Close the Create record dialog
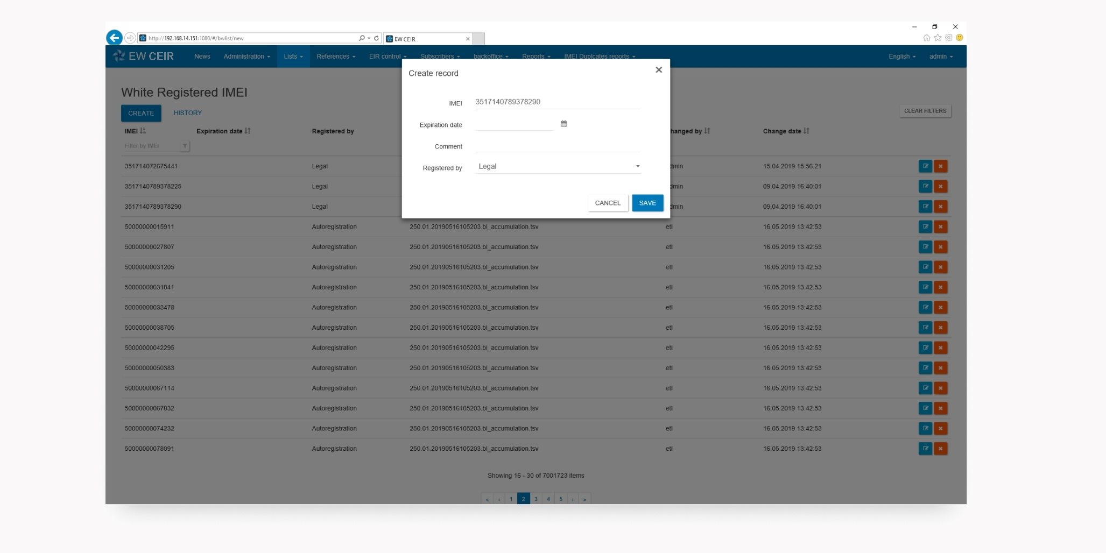Image resolution: width=1106 pixels, height=553 pixels. point(658,70)
